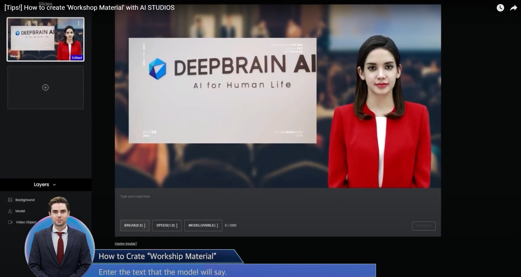
Task: Click the Video Object camera icon
Action: 10,222
